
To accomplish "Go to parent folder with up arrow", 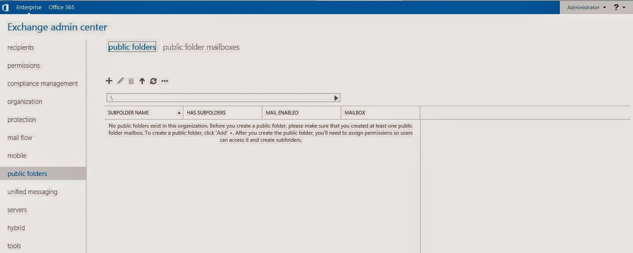I will (x=142, y=81).
